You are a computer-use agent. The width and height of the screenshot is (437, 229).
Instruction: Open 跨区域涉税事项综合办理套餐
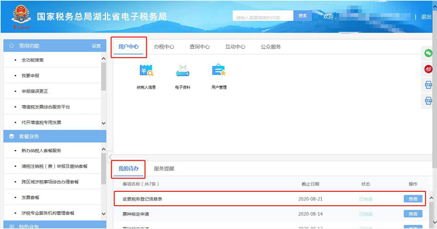50,182
